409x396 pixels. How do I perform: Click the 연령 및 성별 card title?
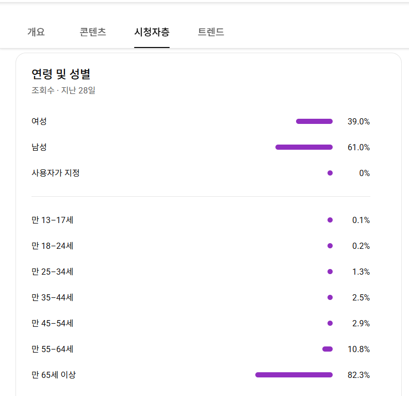pos(61,74)
